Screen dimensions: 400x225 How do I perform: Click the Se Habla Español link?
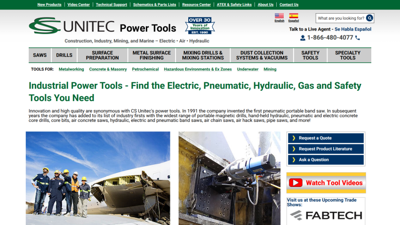pos(353,29)
